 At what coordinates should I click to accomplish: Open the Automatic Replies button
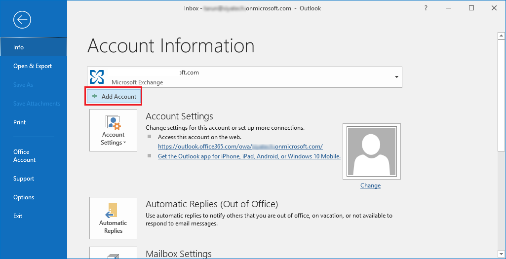click(113, 218)
